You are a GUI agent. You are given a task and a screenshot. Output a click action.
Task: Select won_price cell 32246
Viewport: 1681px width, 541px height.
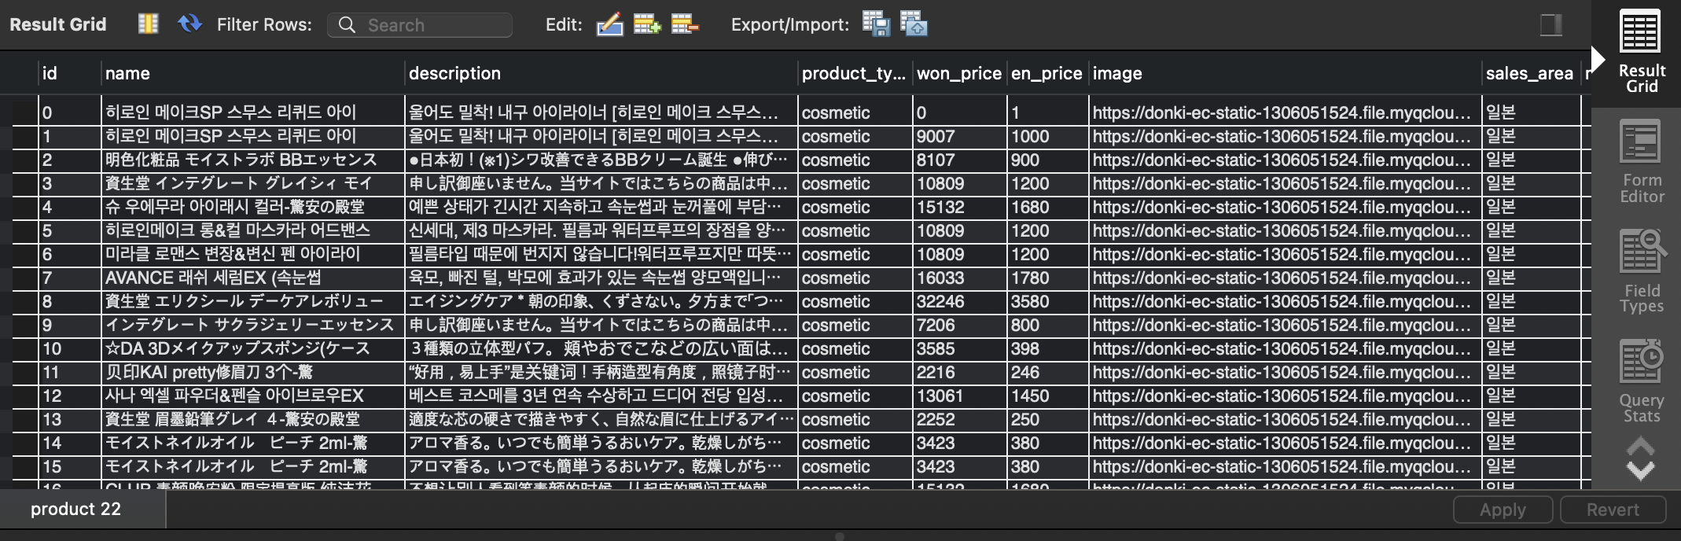coord(959,301)
